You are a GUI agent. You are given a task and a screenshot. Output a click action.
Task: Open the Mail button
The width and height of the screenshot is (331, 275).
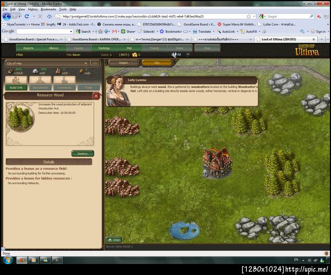click(129, 48)
